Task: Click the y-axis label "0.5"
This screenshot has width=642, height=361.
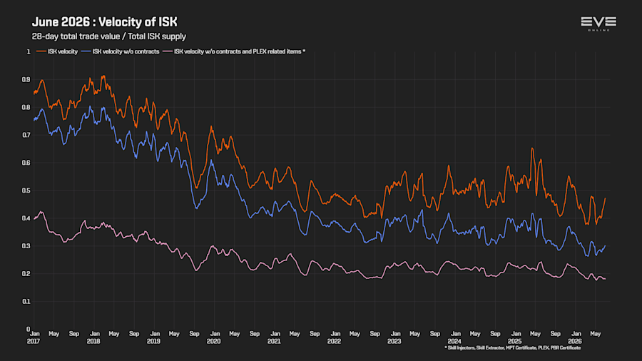Action: 26,190
